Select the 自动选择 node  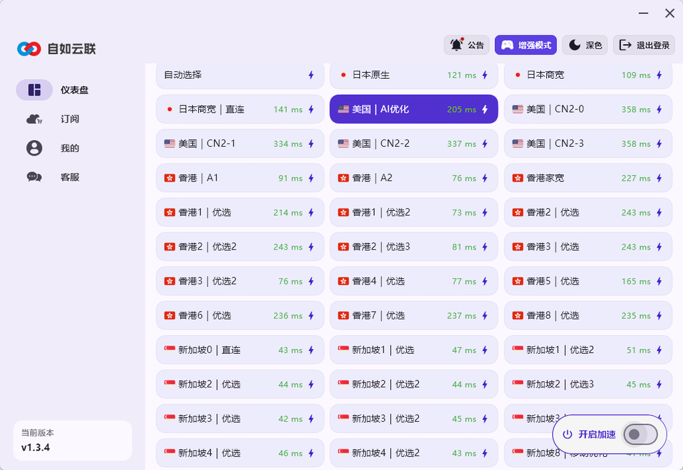tap(240, 75)
